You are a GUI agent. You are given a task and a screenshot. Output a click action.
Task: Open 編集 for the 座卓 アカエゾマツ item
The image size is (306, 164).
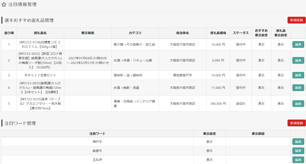pos(298,104)
